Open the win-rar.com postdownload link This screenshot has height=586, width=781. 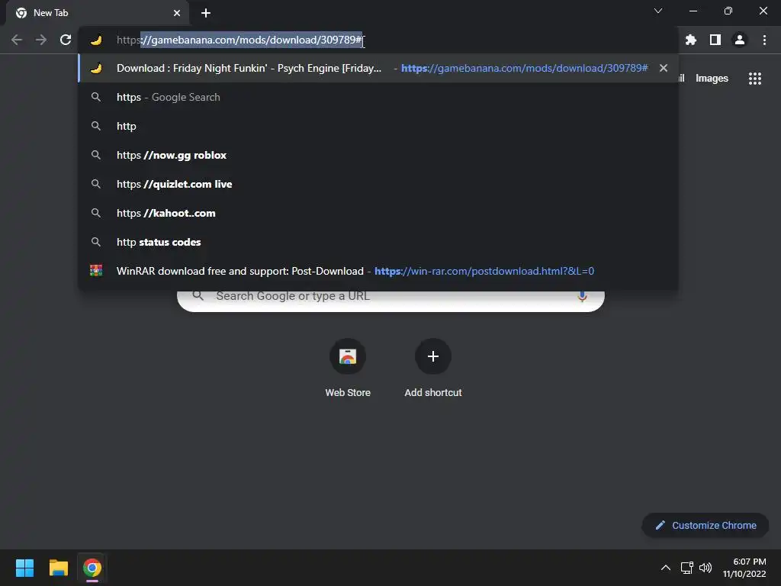point(484,271)
